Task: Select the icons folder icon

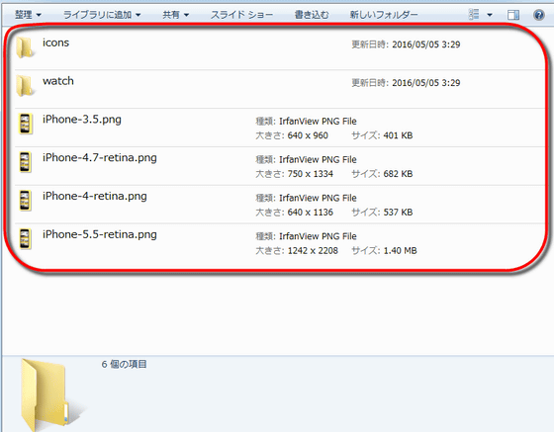Action: coord(25,47)
